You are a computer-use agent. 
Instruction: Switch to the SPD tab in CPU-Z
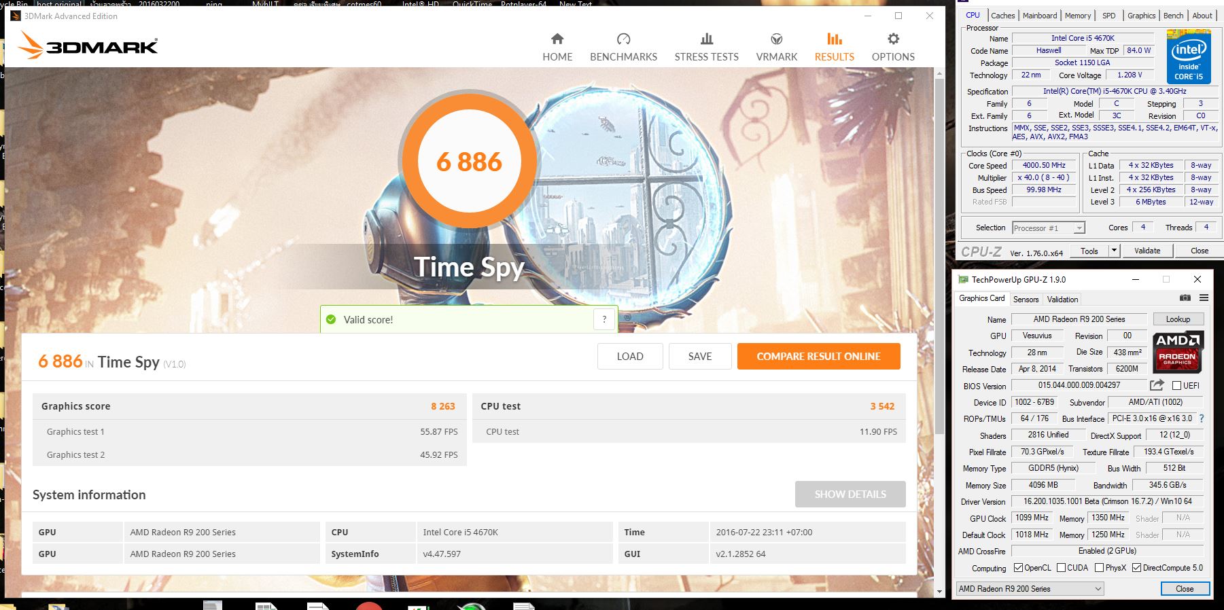(x=1109, y=16)
